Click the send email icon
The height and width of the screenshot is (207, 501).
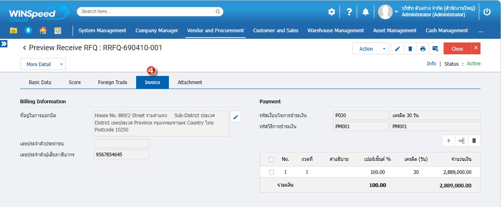[435, 49]
